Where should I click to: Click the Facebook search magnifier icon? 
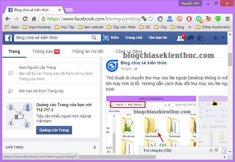tap(94, 38)
